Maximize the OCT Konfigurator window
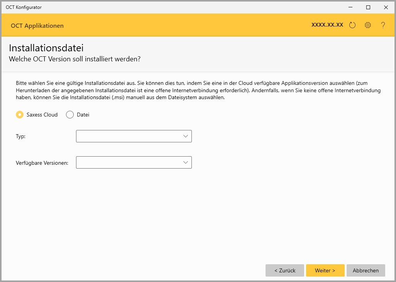This screenshot has width=396, height=282. [x=368, y=7]
